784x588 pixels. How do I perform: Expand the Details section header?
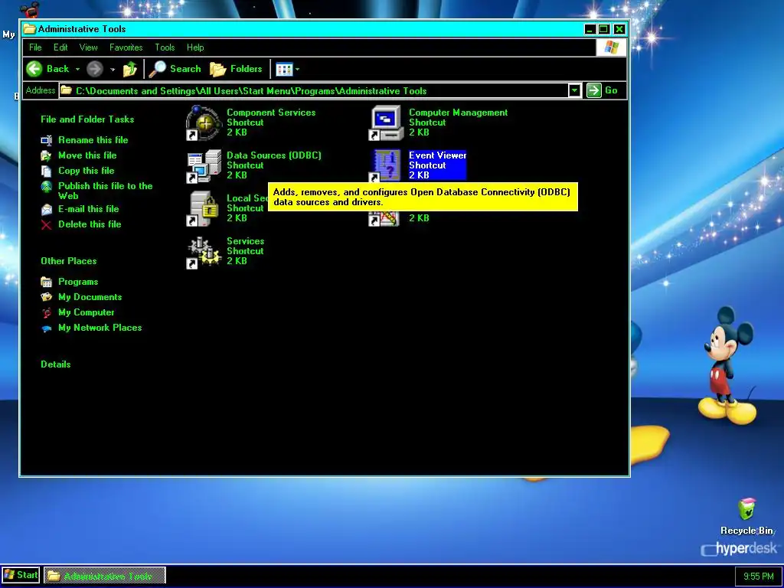(55, 364)
